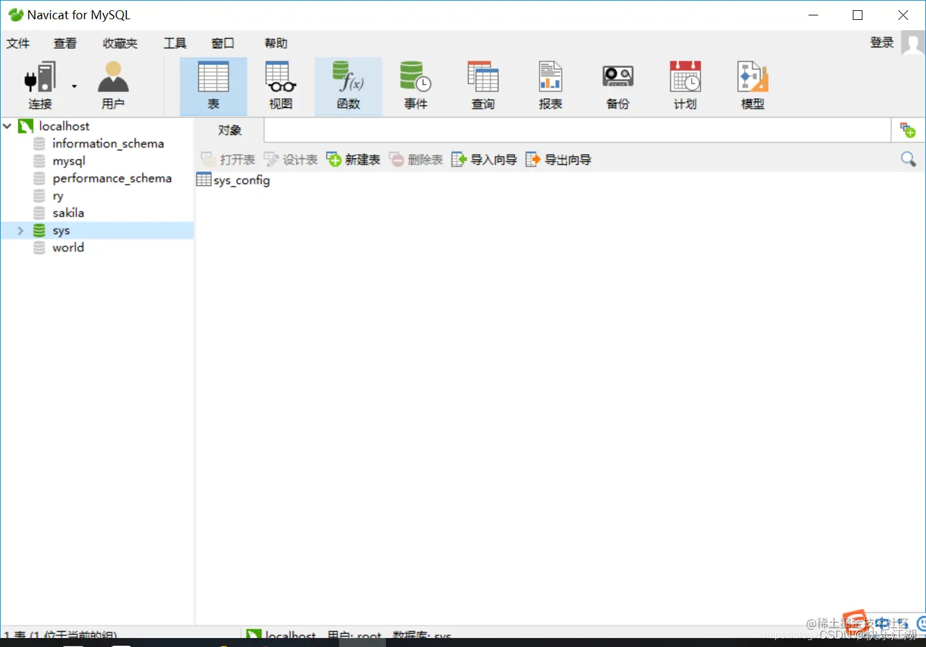Click the search magnifier icon in object pane
This screenshot has height=647, width=926.
(908, 159)
